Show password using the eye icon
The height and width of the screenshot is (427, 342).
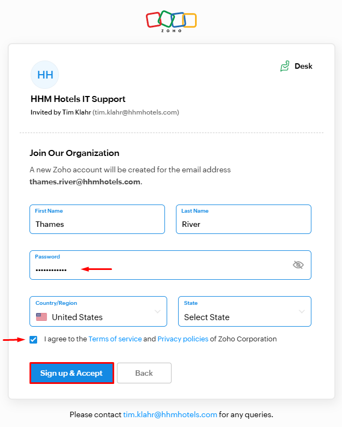(298, 265)
